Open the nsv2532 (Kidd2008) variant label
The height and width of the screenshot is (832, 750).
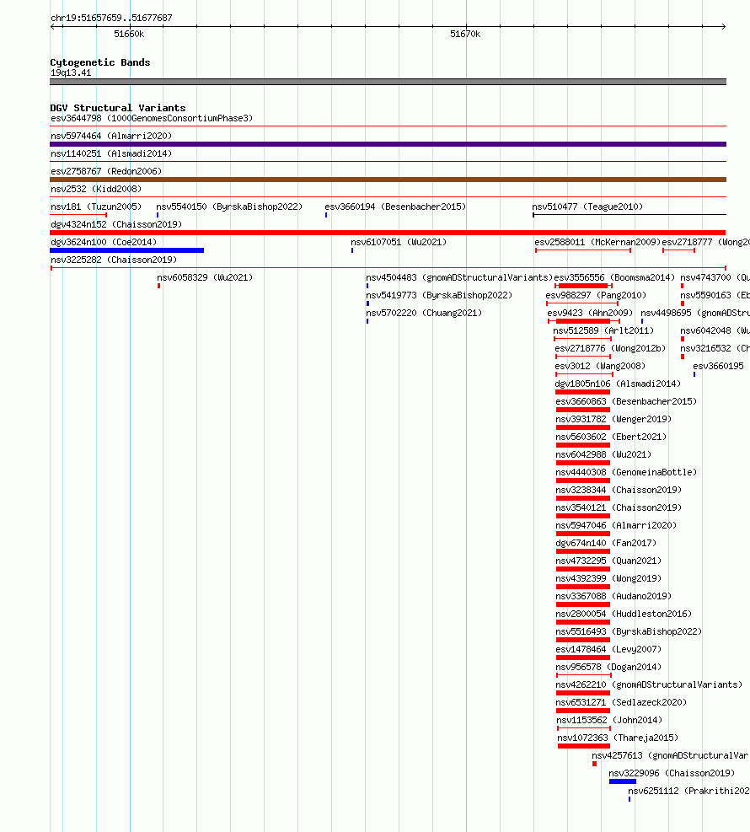pyautogui.click(x=96, y=189)
